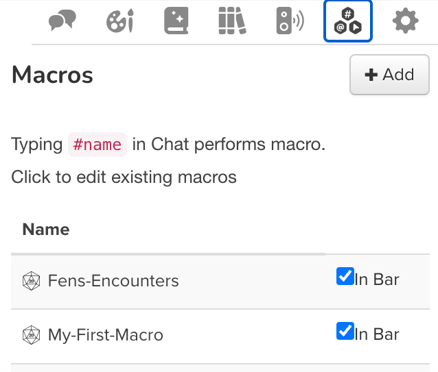The width and height of the screenshot is (438, 372).
Task: Open the Settings gear icon
Action: click(405, 22)
